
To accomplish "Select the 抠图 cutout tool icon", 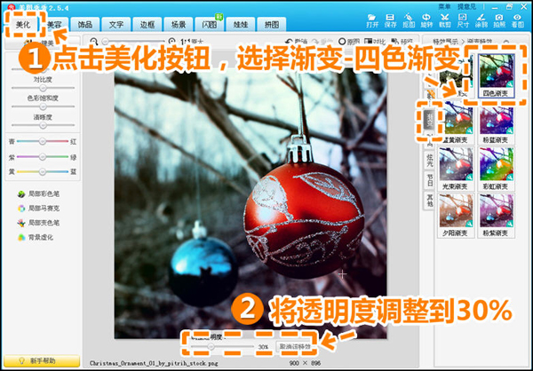I will 408,20.
